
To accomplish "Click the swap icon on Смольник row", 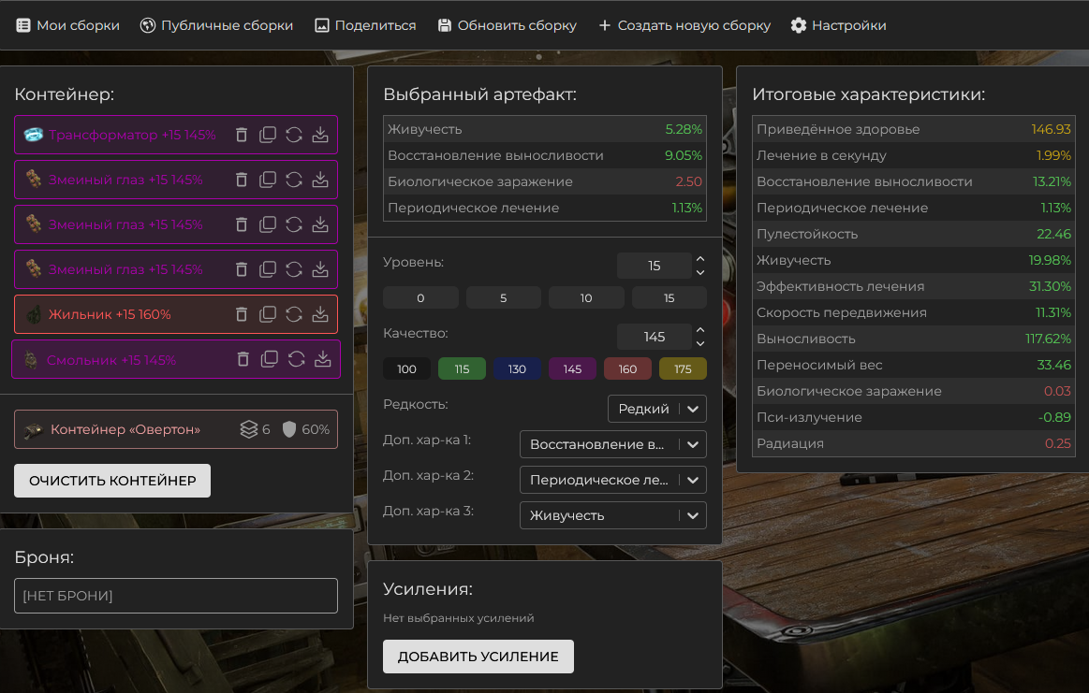I will [x=296, y=359].
